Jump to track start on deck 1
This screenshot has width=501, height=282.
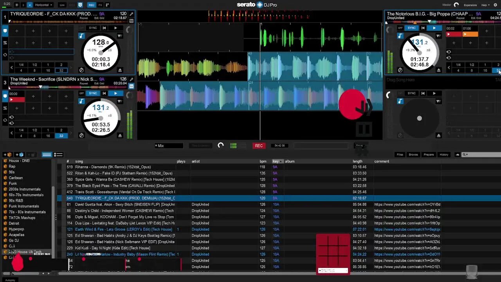coord(104,28)
